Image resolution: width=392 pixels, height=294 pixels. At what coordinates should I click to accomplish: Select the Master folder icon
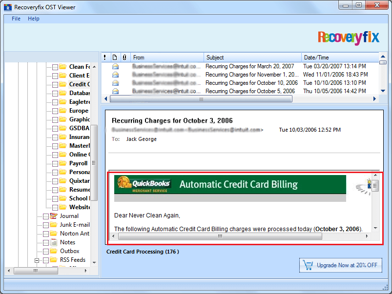[63, 145]
